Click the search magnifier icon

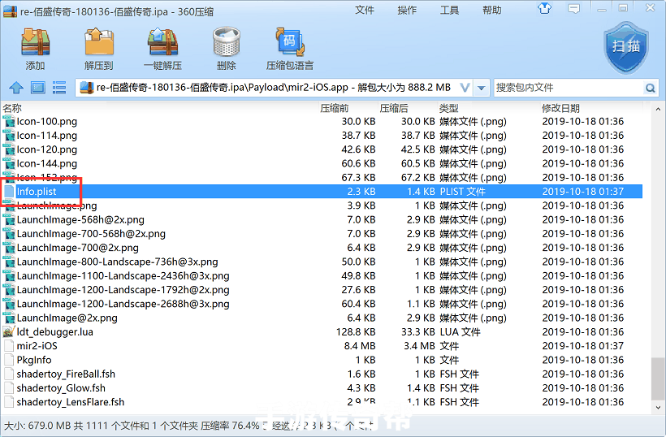650,88
